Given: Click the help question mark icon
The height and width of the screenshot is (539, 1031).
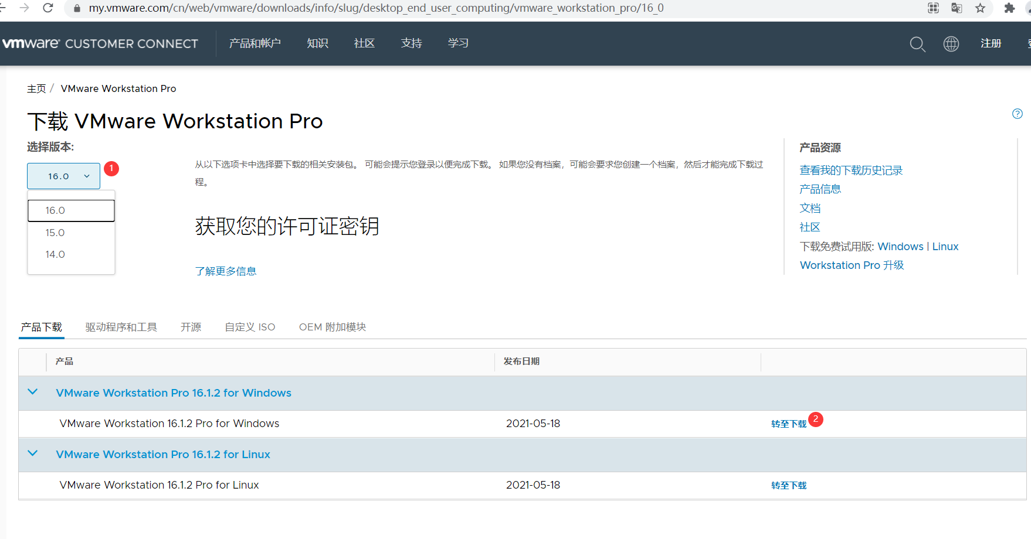Looking at the screenshot, I should coord(1018,114).
